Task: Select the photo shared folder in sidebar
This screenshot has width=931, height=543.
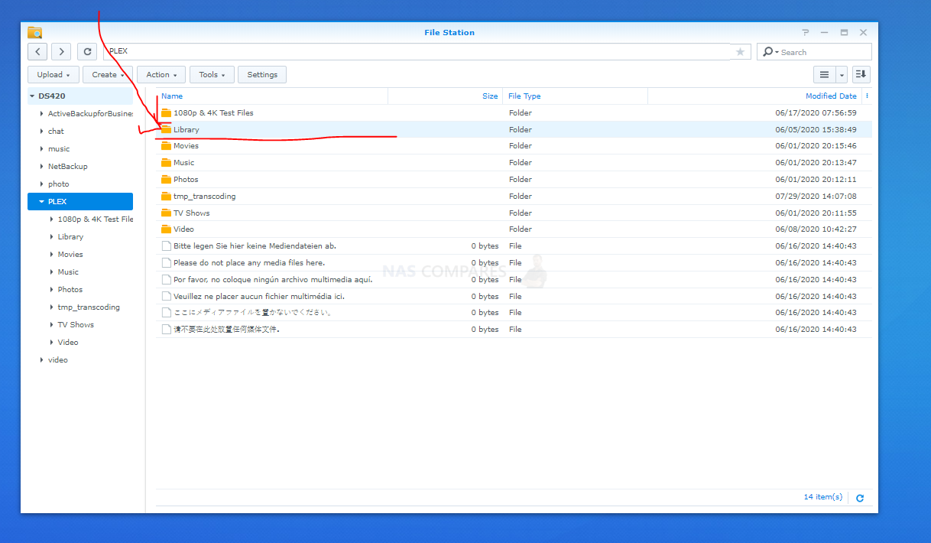Action: pos(59,184)
